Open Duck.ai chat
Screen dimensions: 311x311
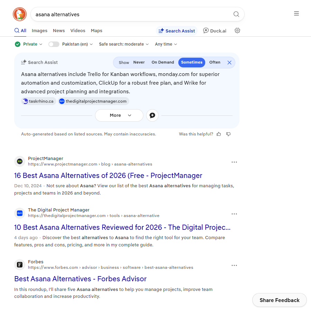click(215, 31)
